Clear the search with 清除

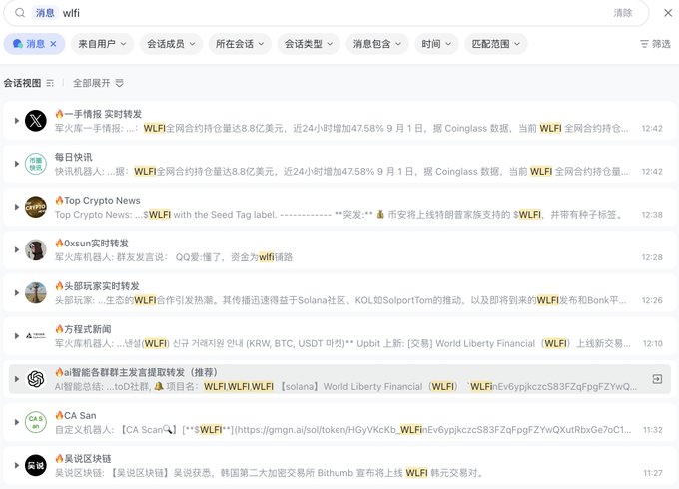[x=623, y=13]
